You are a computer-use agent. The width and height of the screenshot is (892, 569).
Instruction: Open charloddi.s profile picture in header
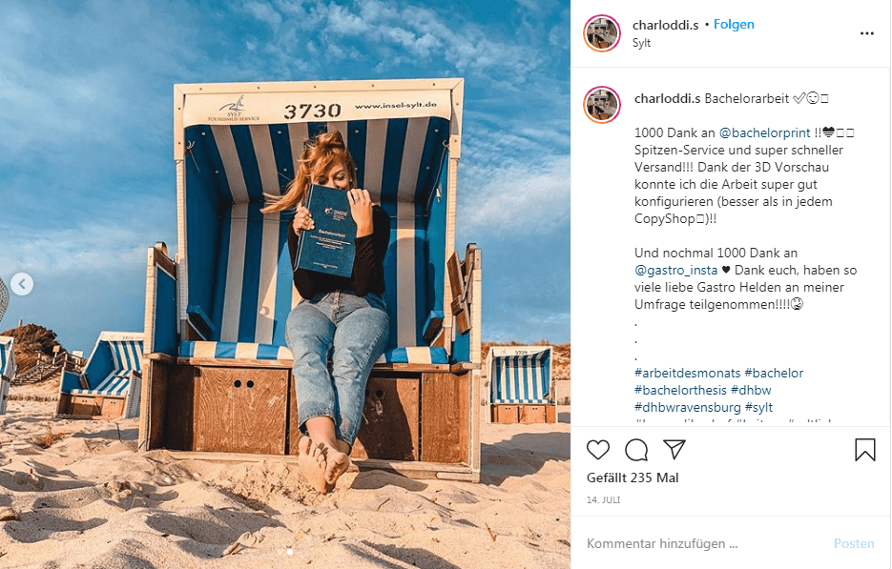[x=602, y=33]
